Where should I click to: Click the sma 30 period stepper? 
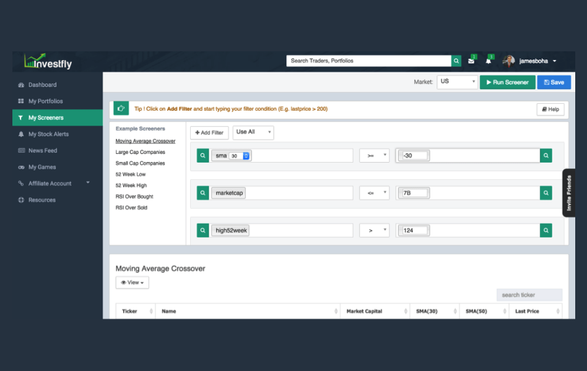pyautogui.click(x=246, y=156)
